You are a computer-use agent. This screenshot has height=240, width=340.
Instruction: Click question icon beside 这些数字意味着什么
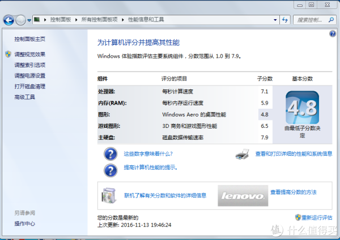point(110,154)
